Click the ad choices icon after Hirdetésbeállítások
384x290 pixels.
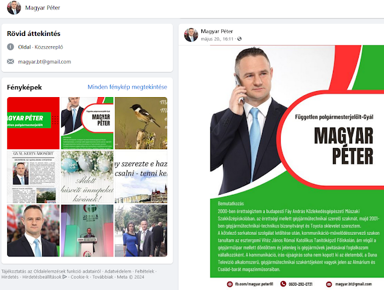[65, 277]
